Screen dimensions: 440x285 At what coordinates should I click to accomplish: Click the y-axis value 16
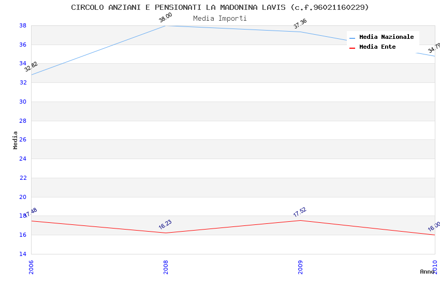(x=23, y=235)
